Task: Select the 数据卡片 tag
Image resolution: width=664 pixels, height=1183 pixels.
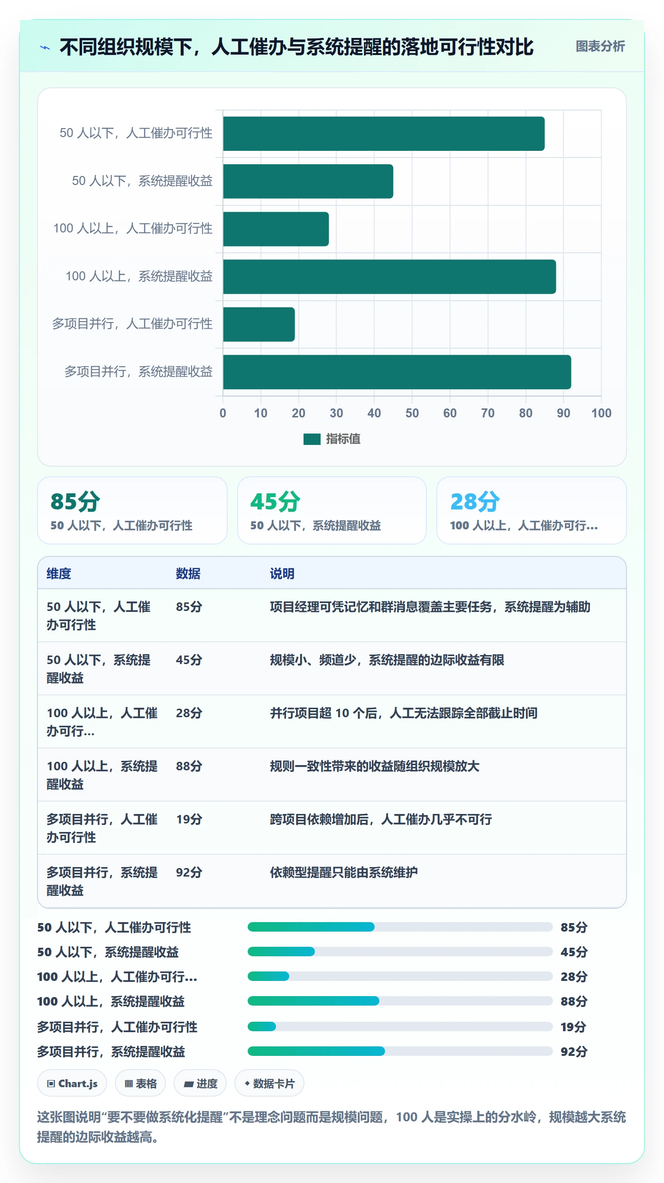Action: tap(269, 1083)
